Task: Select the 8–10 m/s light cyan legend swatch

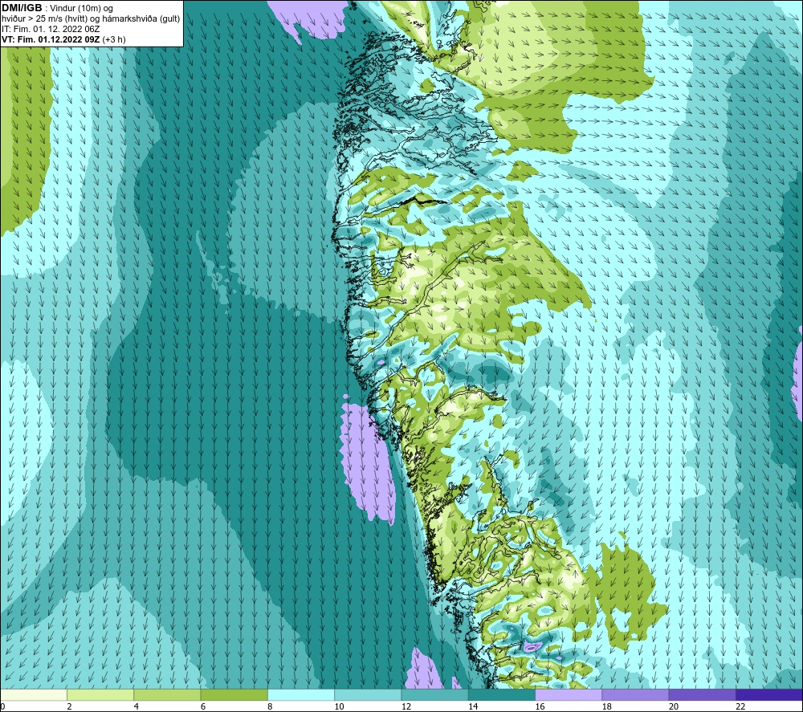Action: 301,694
